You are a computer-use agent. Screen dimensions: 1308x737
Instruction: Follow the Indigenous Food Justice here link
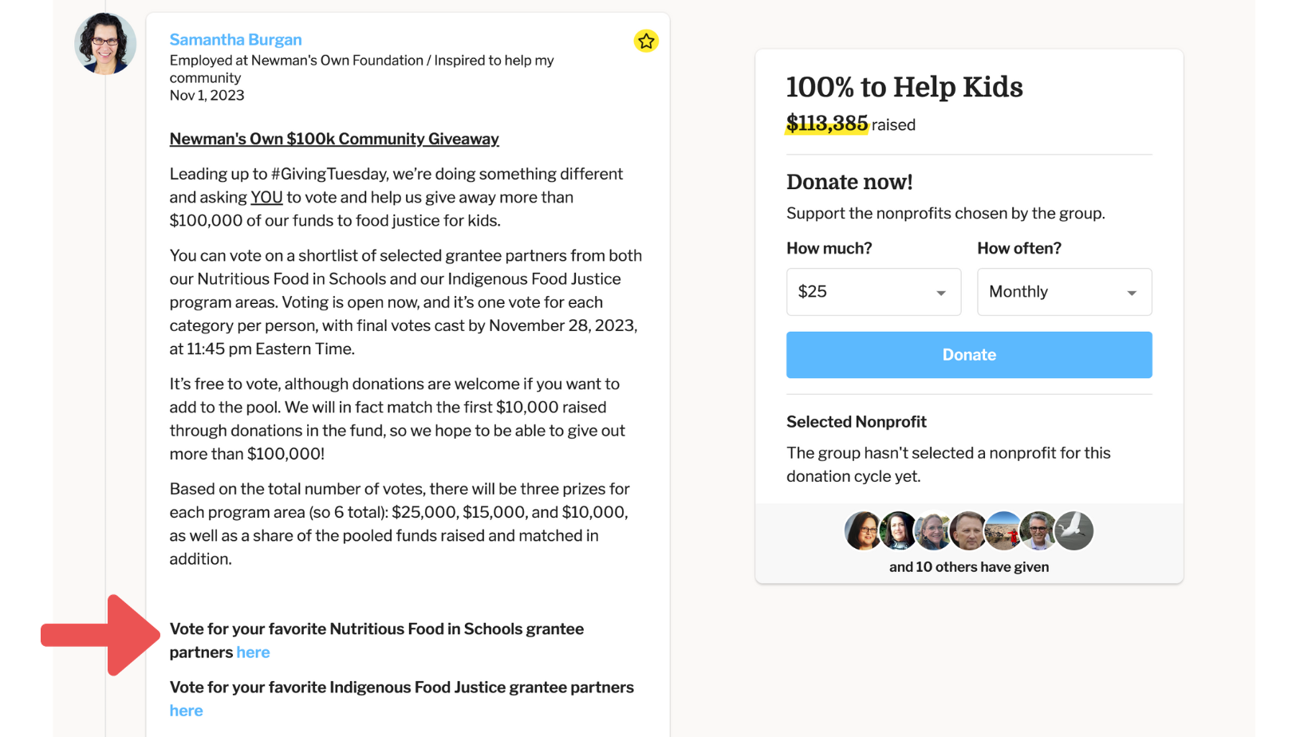pyautogui.click(x=186, y=711)
